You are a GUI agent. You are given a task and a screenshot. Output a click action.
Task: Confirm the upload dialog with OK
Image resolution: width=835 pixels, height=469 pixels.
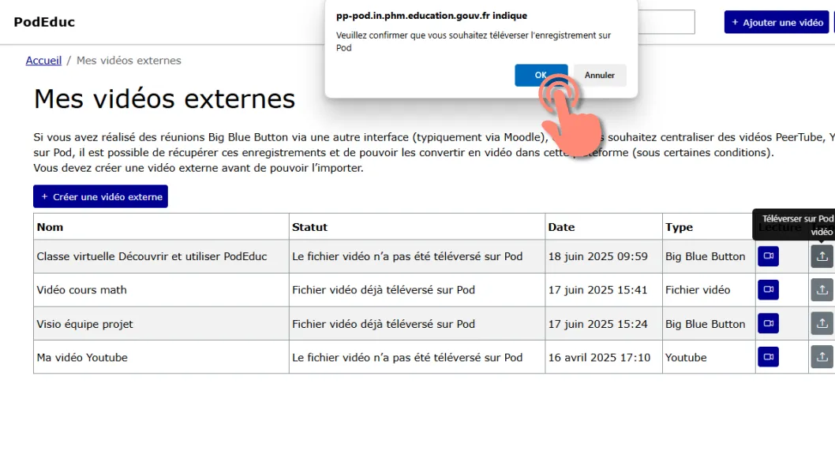(541, 75)
